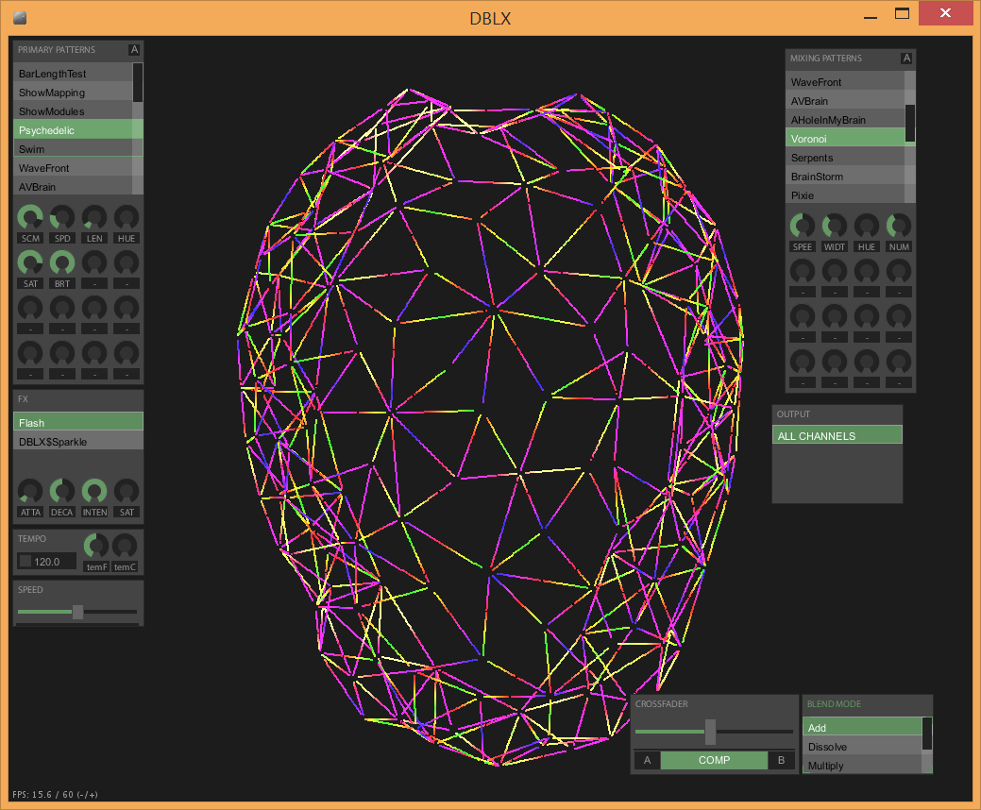Click the Speed slider handle
Viewport: 981px width, 810px height.
click(x=77, y=611)
